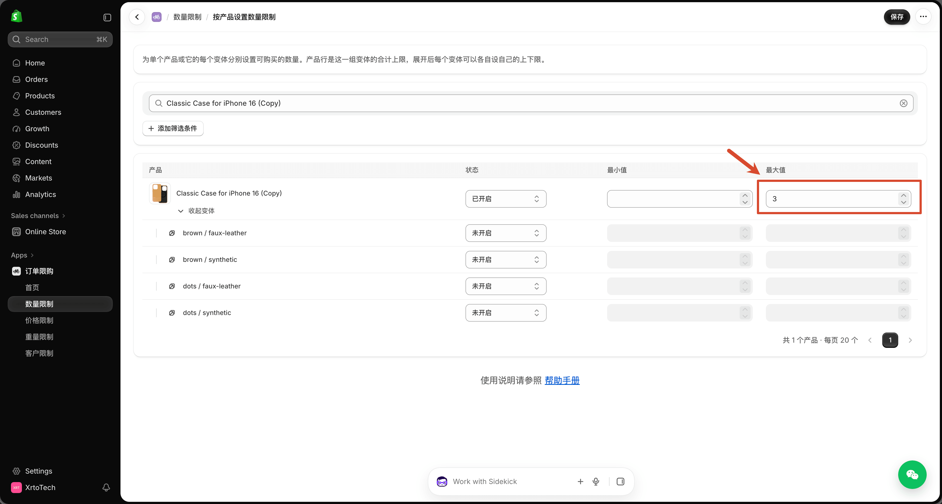Go to the next results page
Viewport: 942px width, 504px height.
910,340
